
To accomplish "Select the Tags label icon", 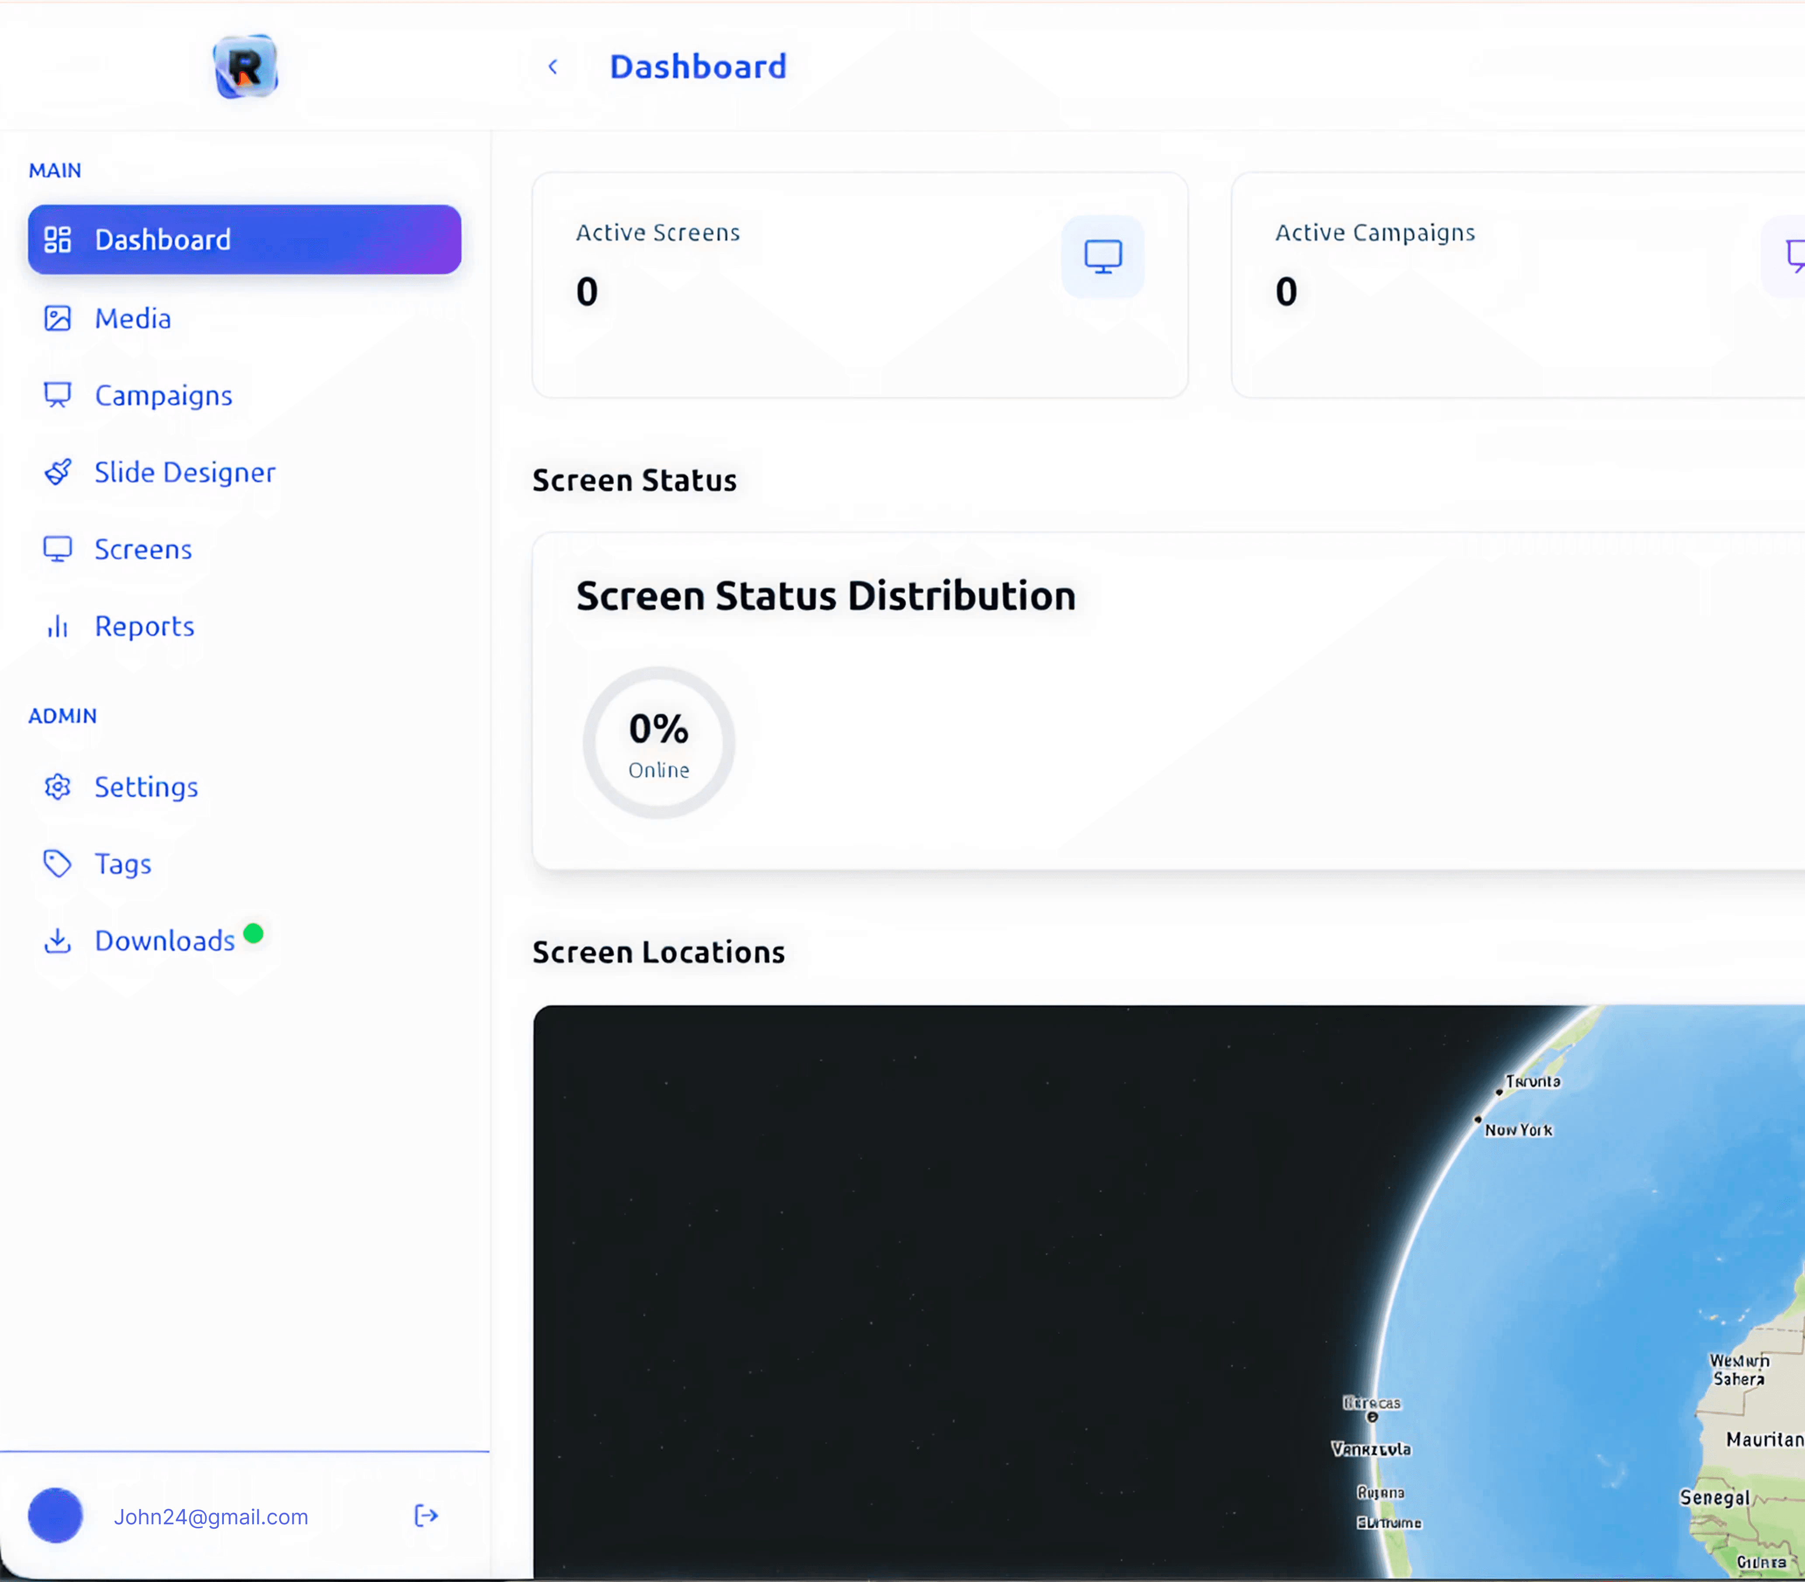I will tap(56, 864).
